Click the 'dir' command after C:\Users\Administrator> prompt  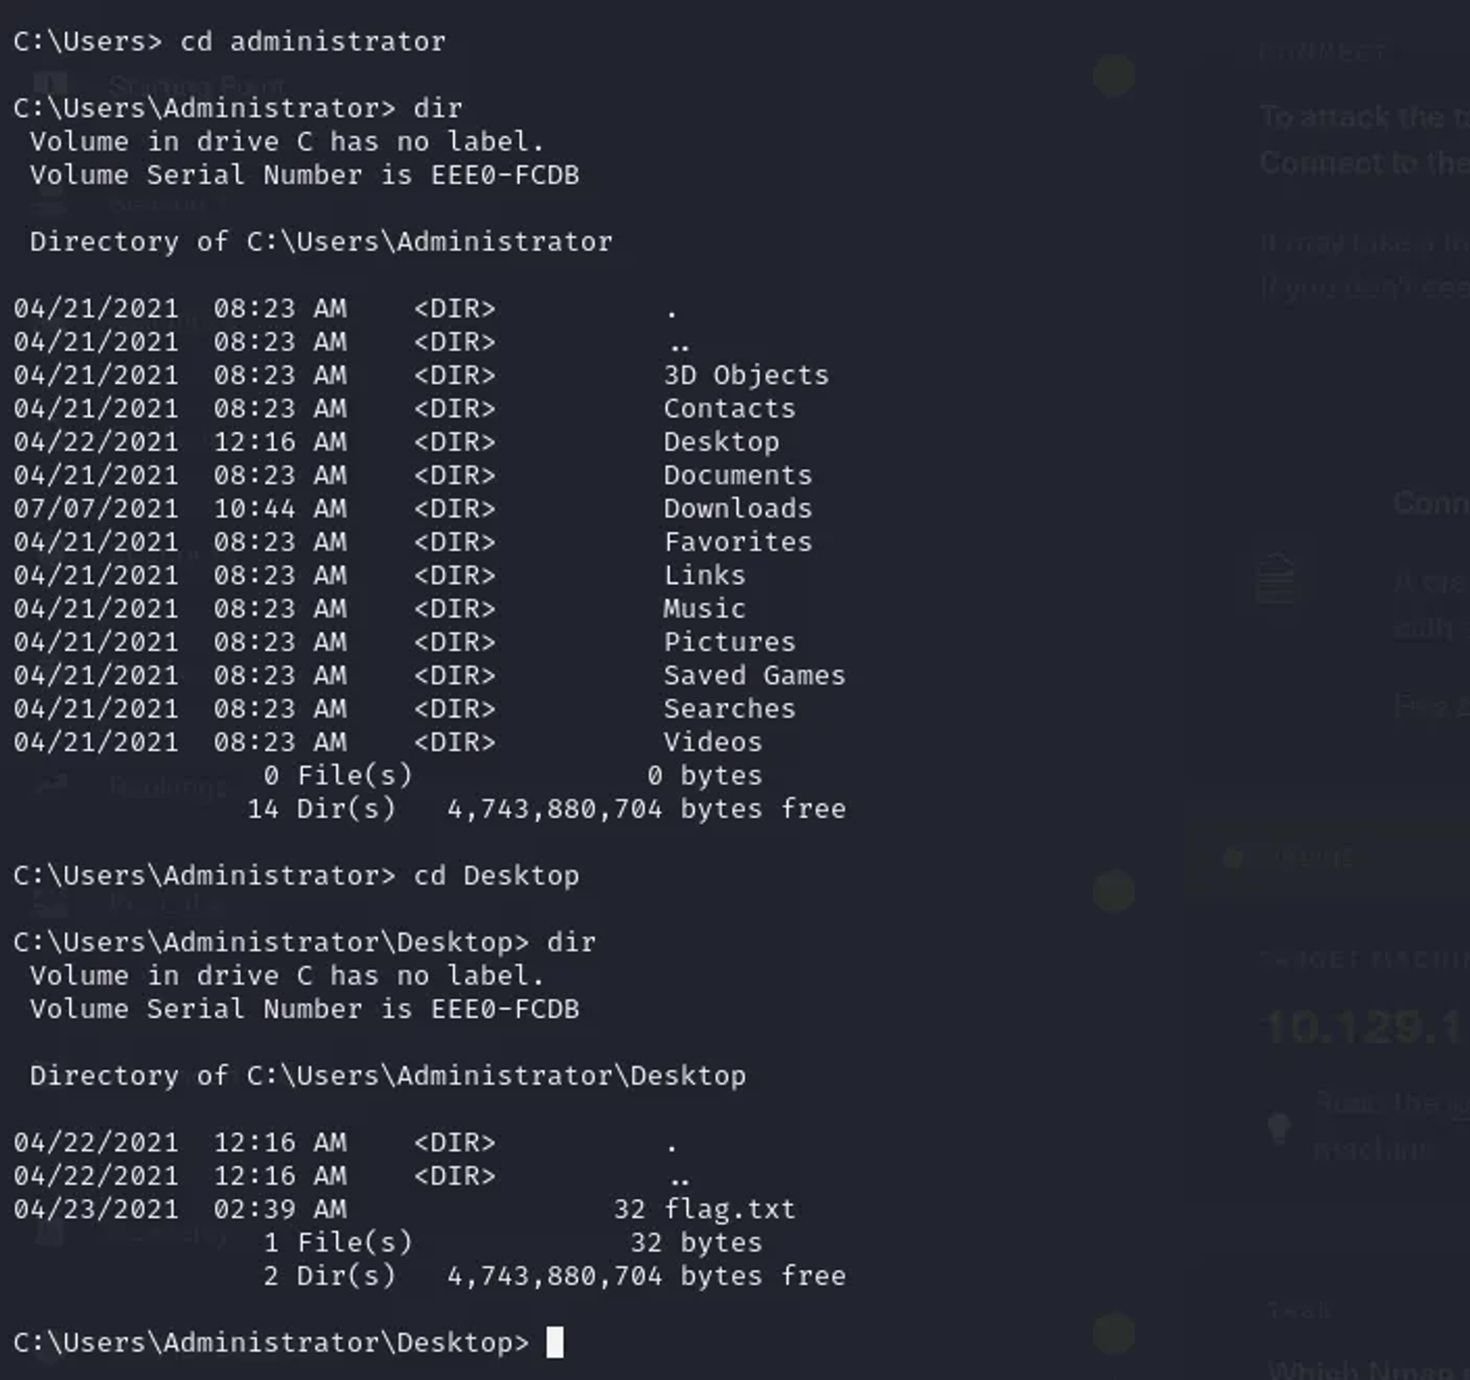[438, 107]
